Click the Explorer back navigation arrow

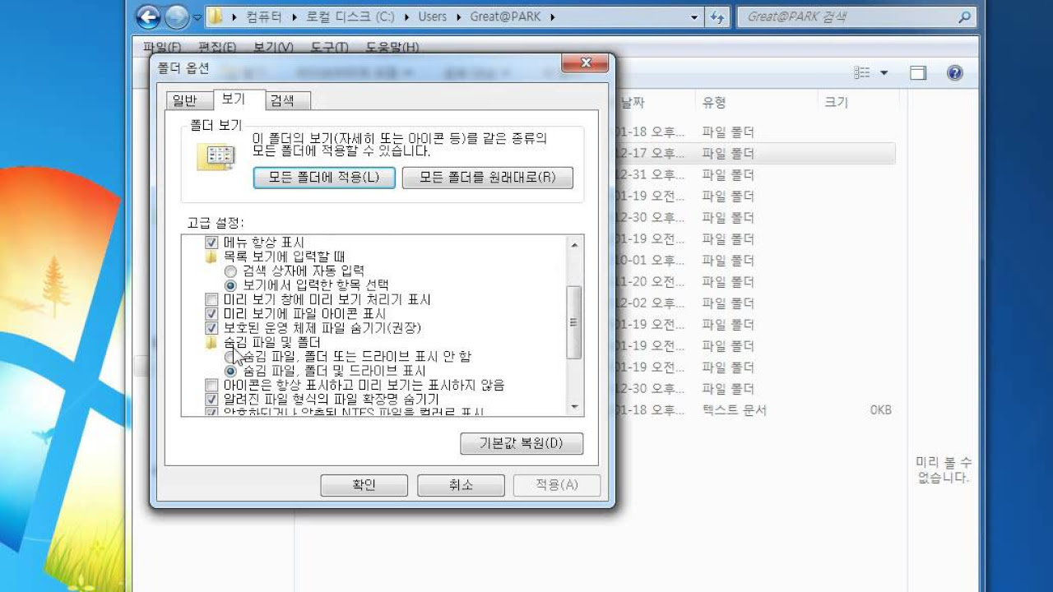click(148, 16)
